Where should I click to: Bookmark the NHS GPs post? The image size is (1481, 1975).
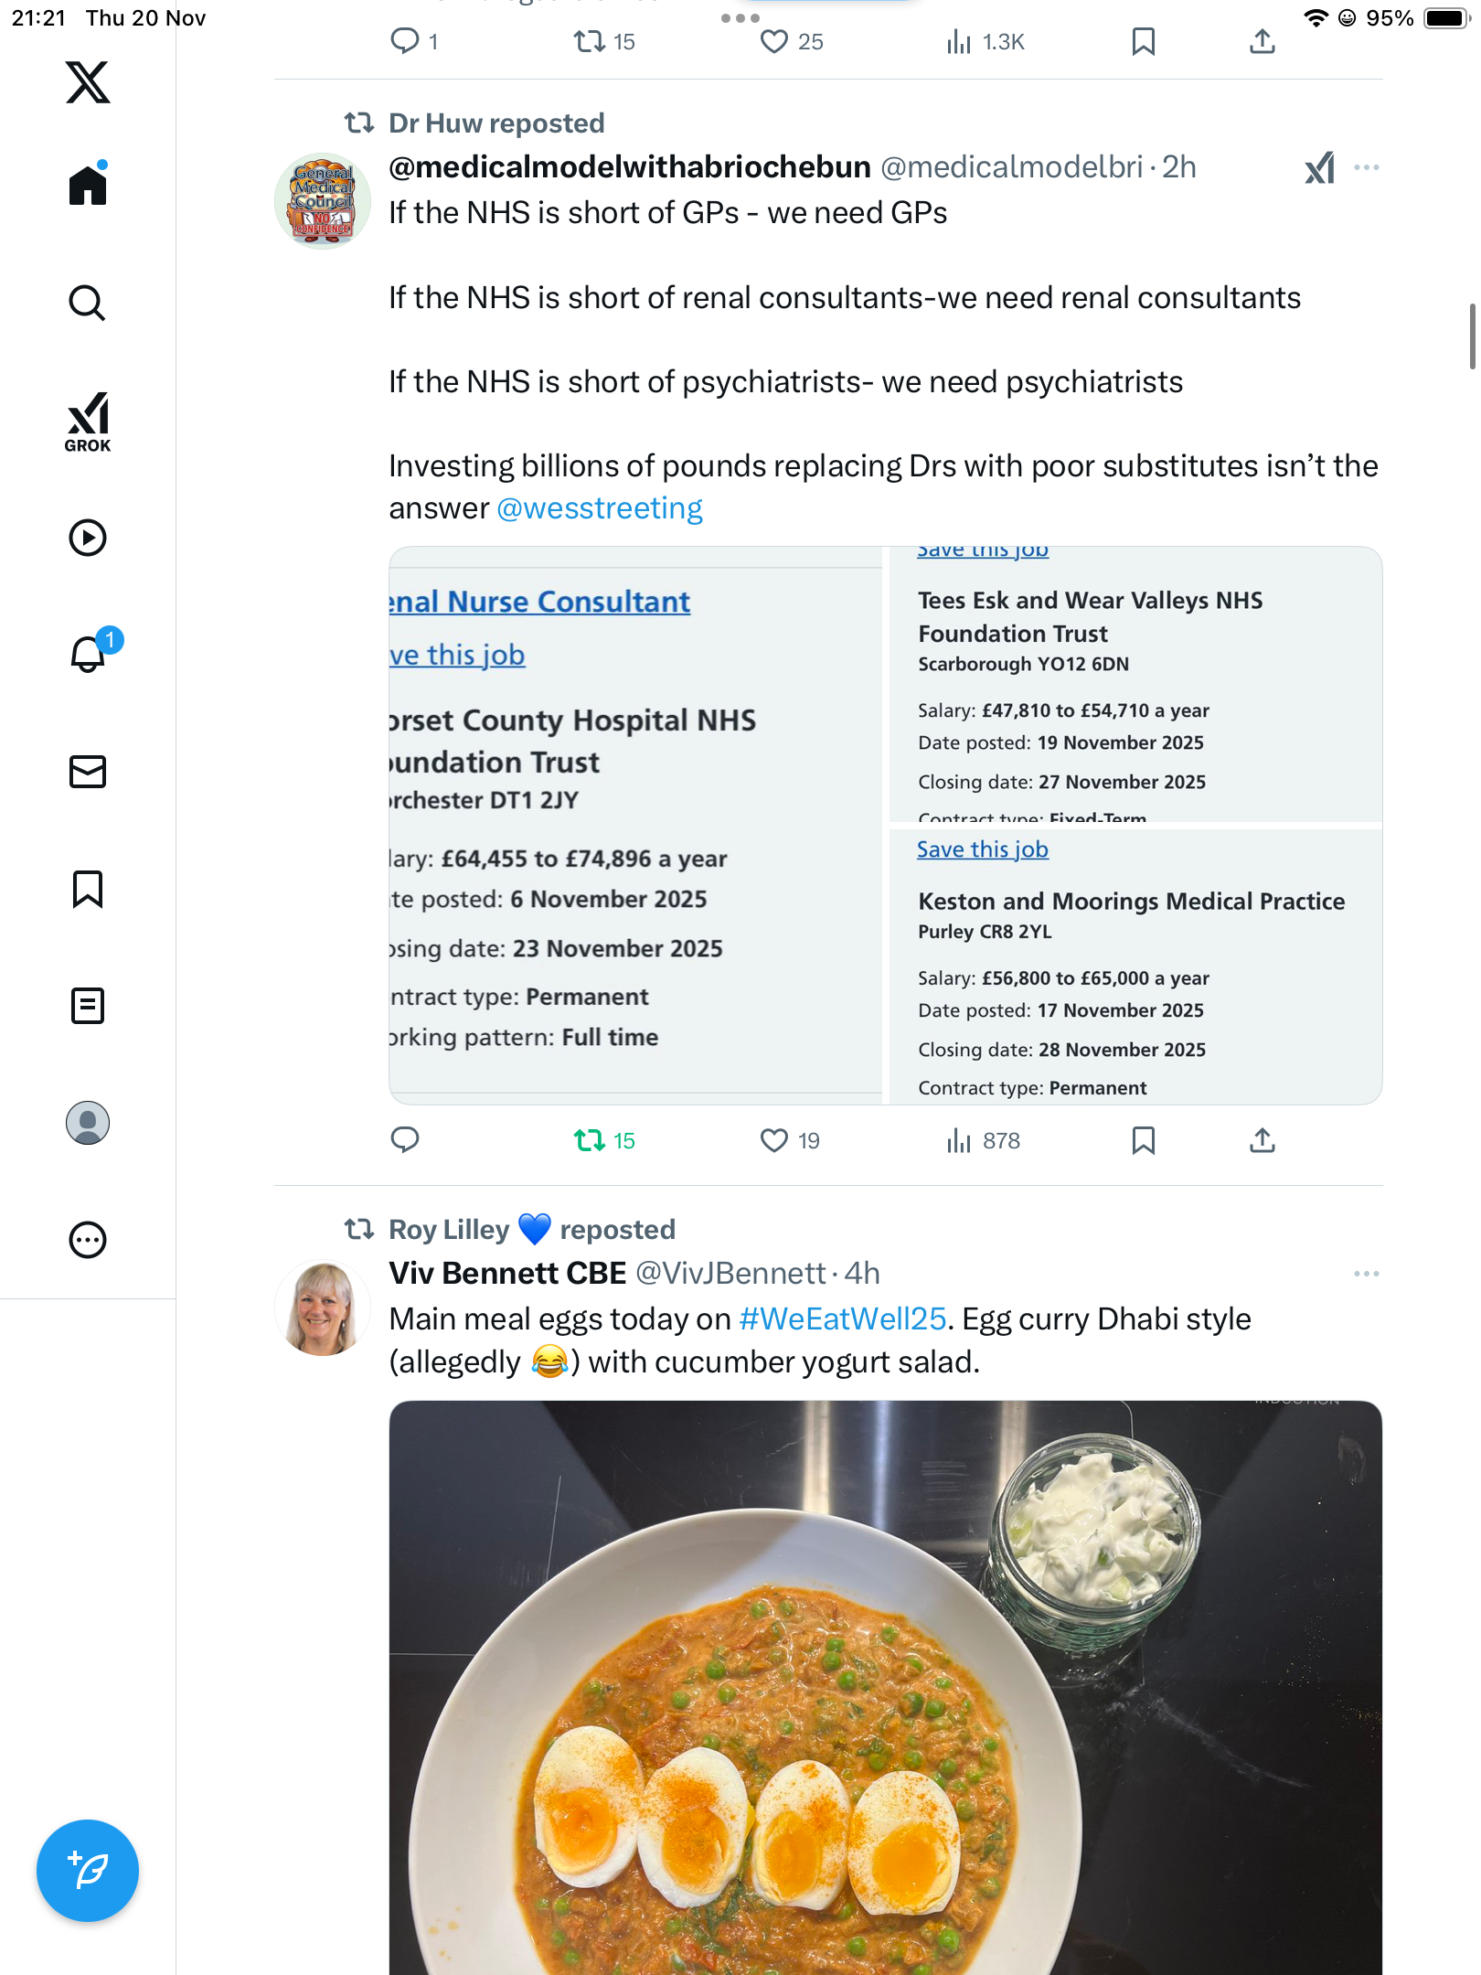click(x=1143, y=1140)
